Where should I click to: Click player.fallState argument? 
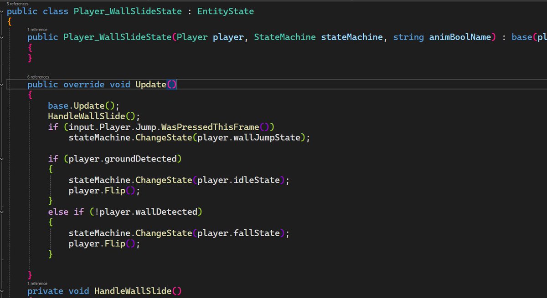click(x=238, y=233)
